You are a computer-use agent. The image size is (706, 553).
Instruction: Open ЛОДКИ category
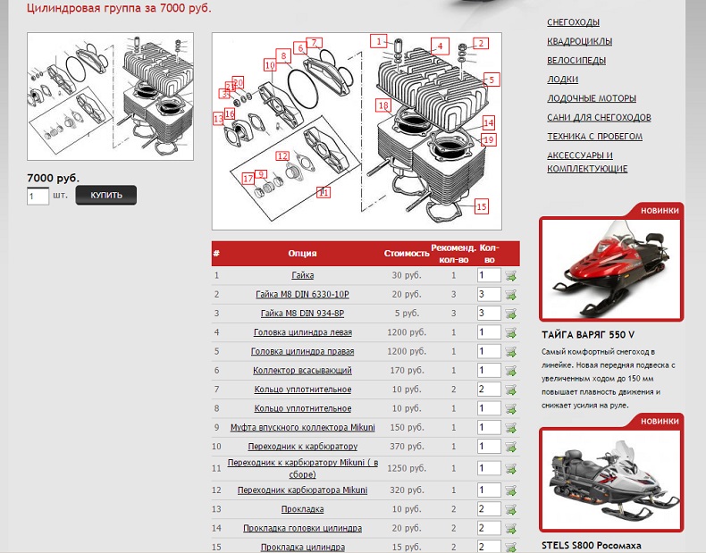coord(562,80)
